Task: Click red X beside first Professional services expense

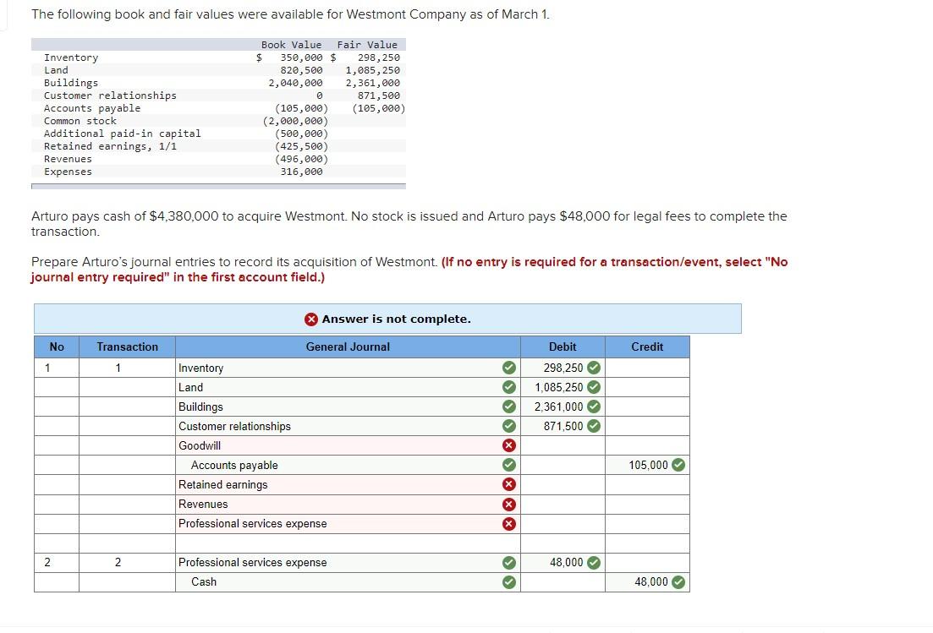Action: pyautogui.click(x=508, y=524)
